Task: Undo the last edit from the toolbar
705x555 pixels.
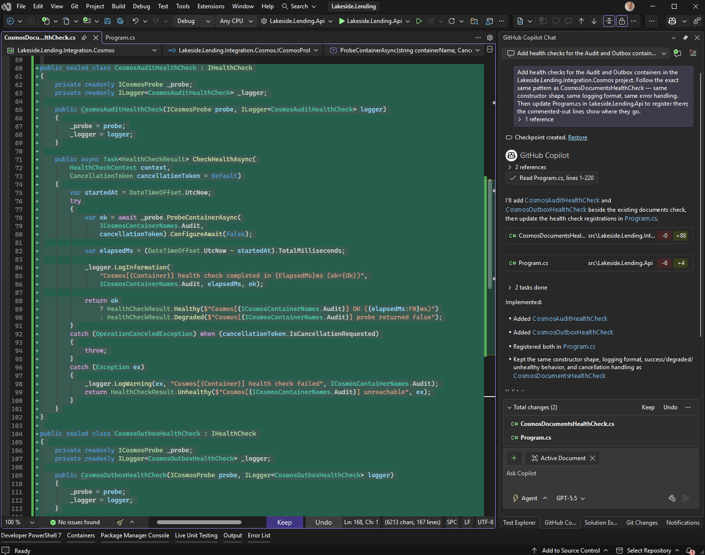Action: tap(135, 21)
